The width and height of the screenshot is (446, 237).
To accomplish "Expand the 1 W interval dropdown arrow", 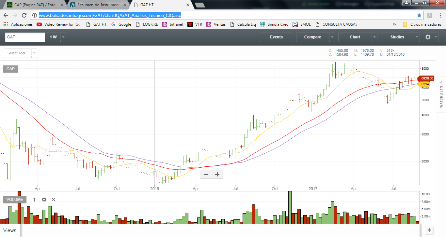I will 63,37.
